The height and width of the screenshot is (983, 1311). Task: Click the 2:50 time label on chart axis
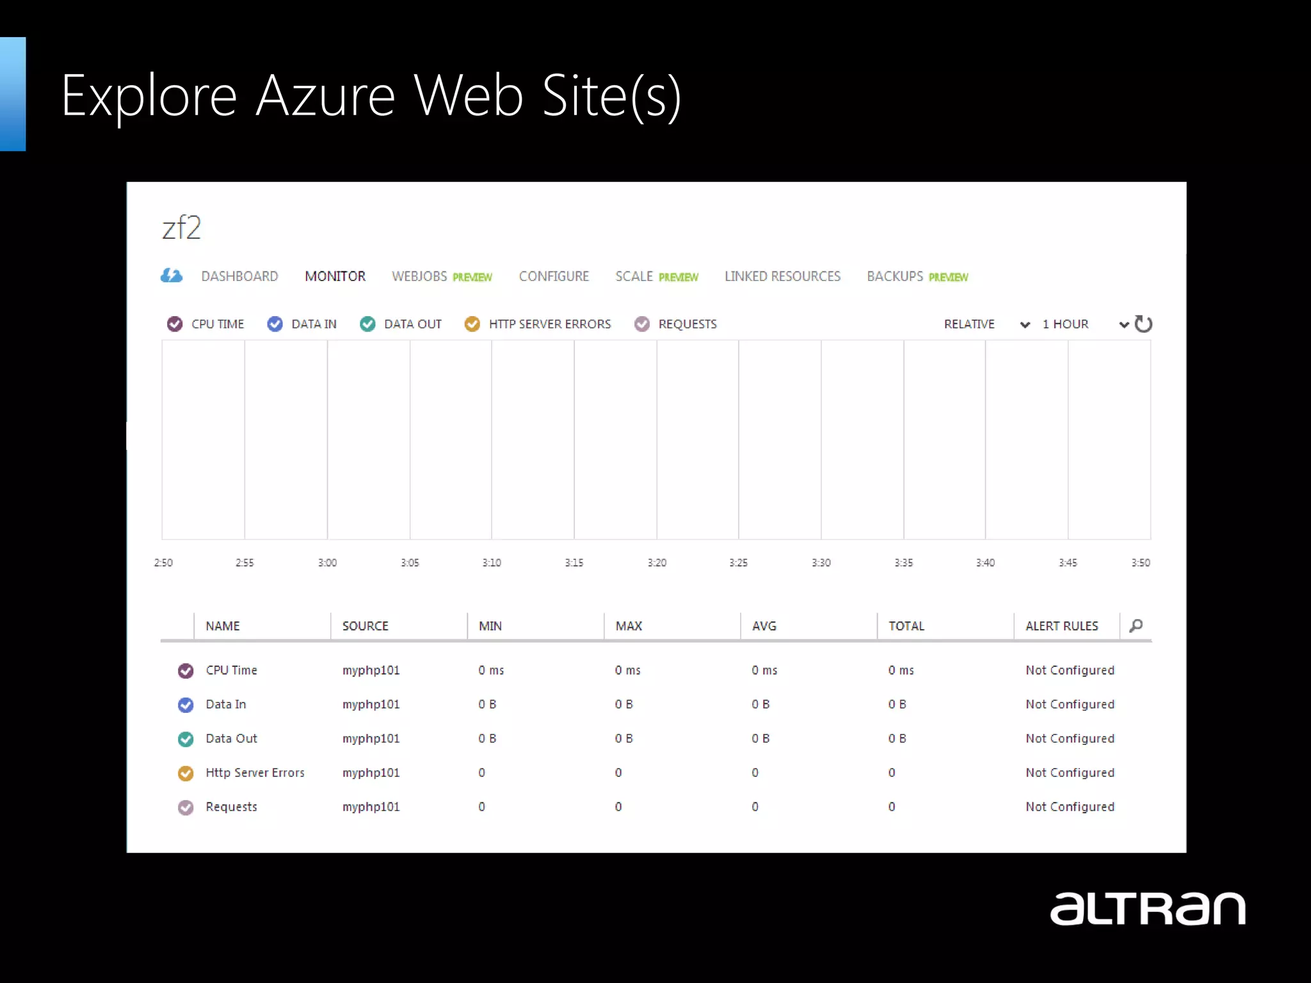click(163, 563)
